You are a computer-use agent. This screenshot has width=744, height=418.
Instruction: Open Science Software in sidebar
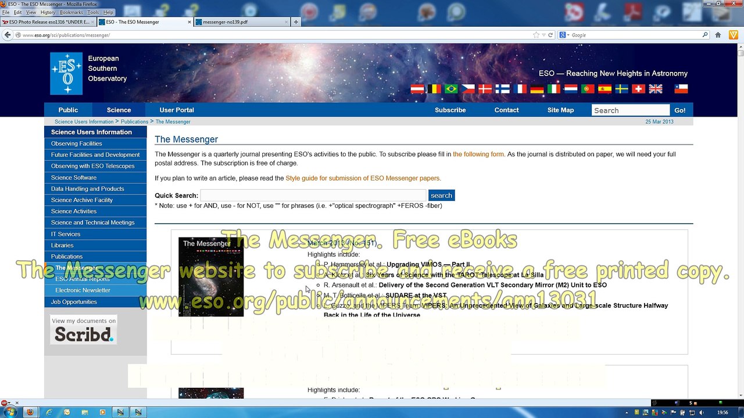pos(95,178)
